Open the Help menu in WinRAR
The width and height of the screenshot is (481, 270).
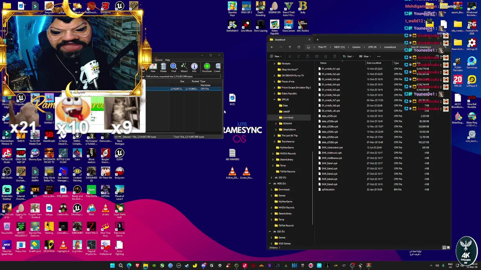point(168,60)
